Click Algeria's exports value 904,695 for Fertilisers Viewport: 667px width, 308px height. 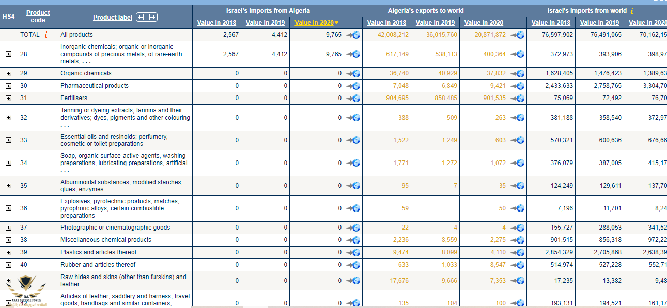[x=397, y=98]
